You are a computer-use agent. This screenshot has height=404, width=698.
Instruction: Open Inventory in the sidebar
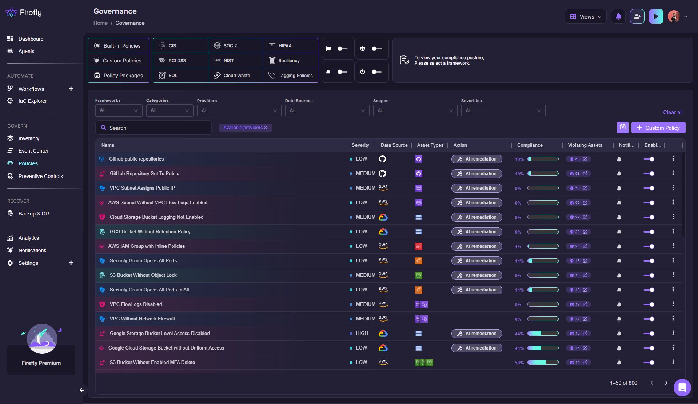29,138
